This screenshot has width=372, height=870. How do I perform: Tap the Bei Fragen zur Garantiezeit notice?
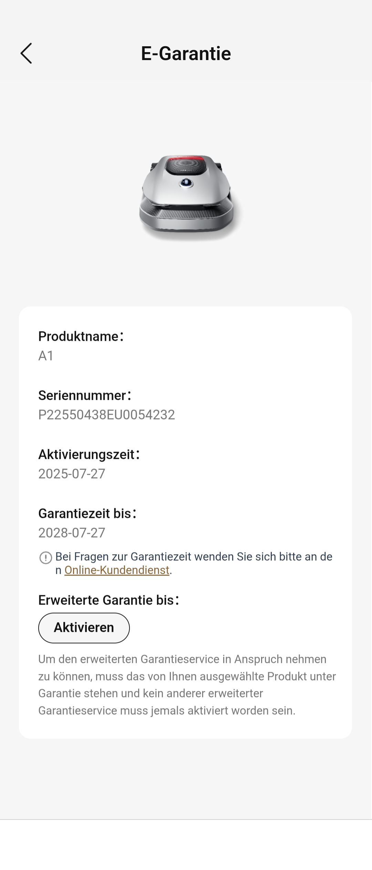[x=194, y=563]
